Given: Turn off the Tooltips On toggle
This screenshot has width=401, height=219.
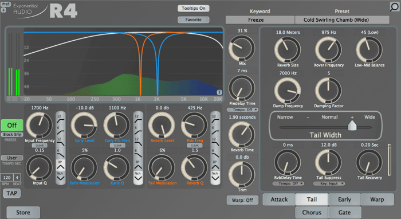Looking at the screenshot, I should (x=194, y=8).
